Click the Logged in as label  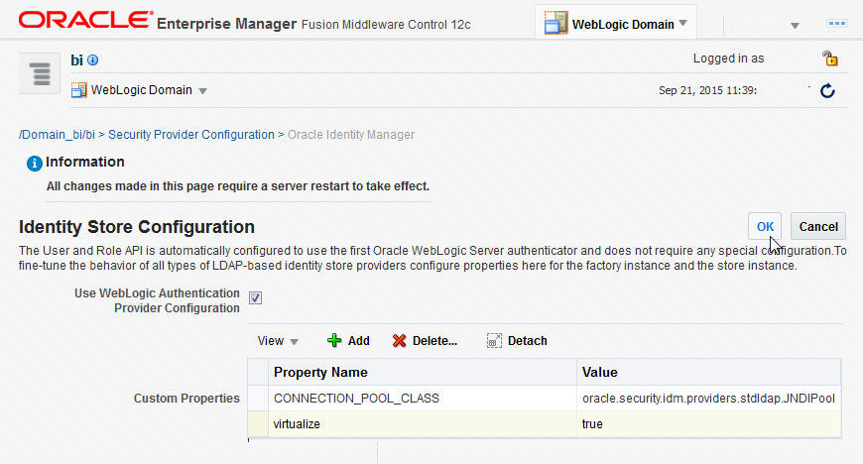click(729, 58)
